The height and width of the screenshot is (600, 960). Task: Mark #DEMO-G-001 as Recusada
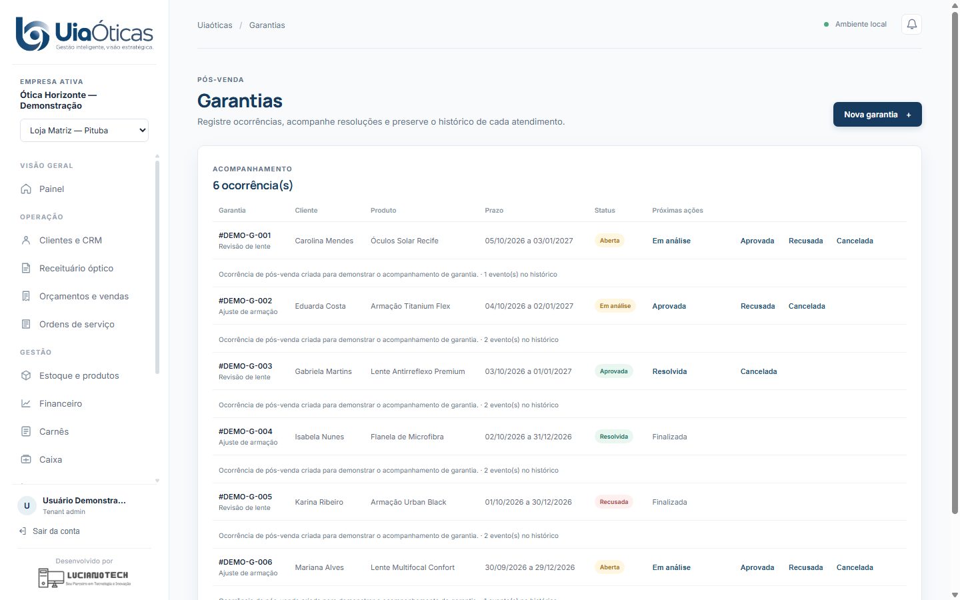pyautogui.click(x=805, y=241)
